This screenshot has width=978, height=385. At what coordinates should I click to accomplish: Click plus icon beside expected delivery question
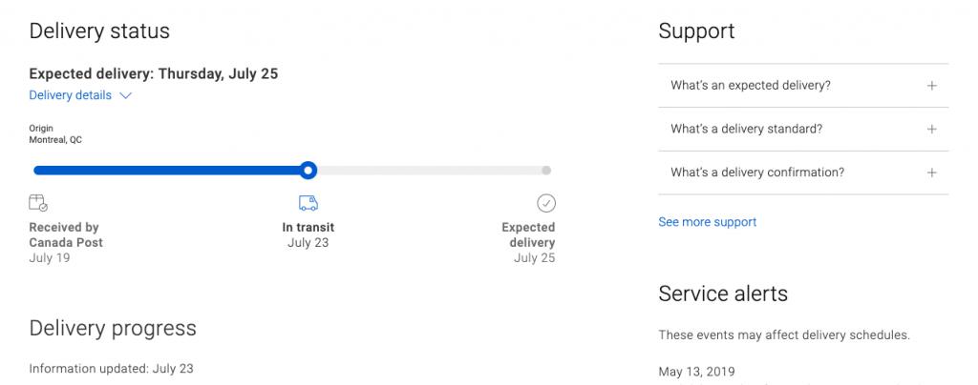[x=932, y=86]
